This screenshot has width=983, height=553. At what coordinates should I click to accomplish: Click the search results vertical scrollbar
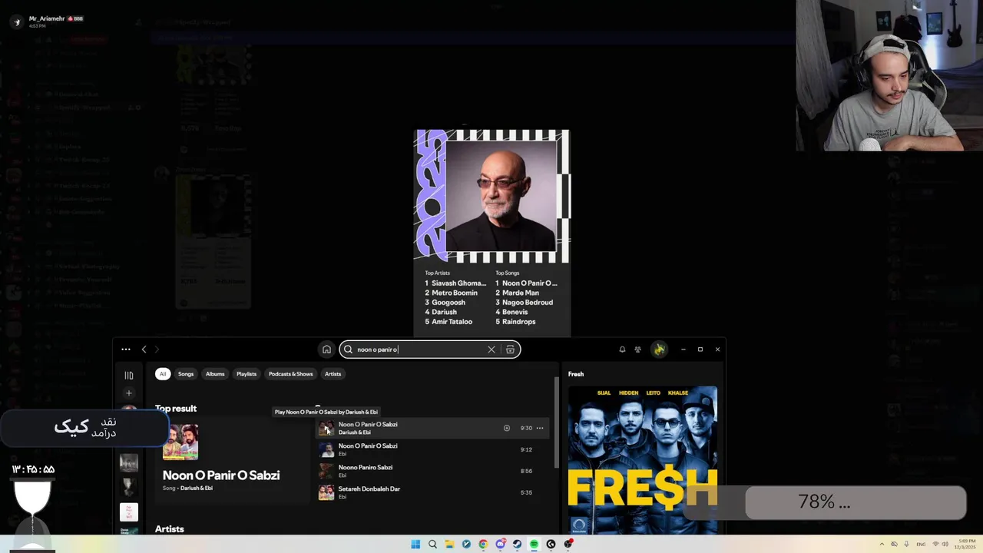557,422
